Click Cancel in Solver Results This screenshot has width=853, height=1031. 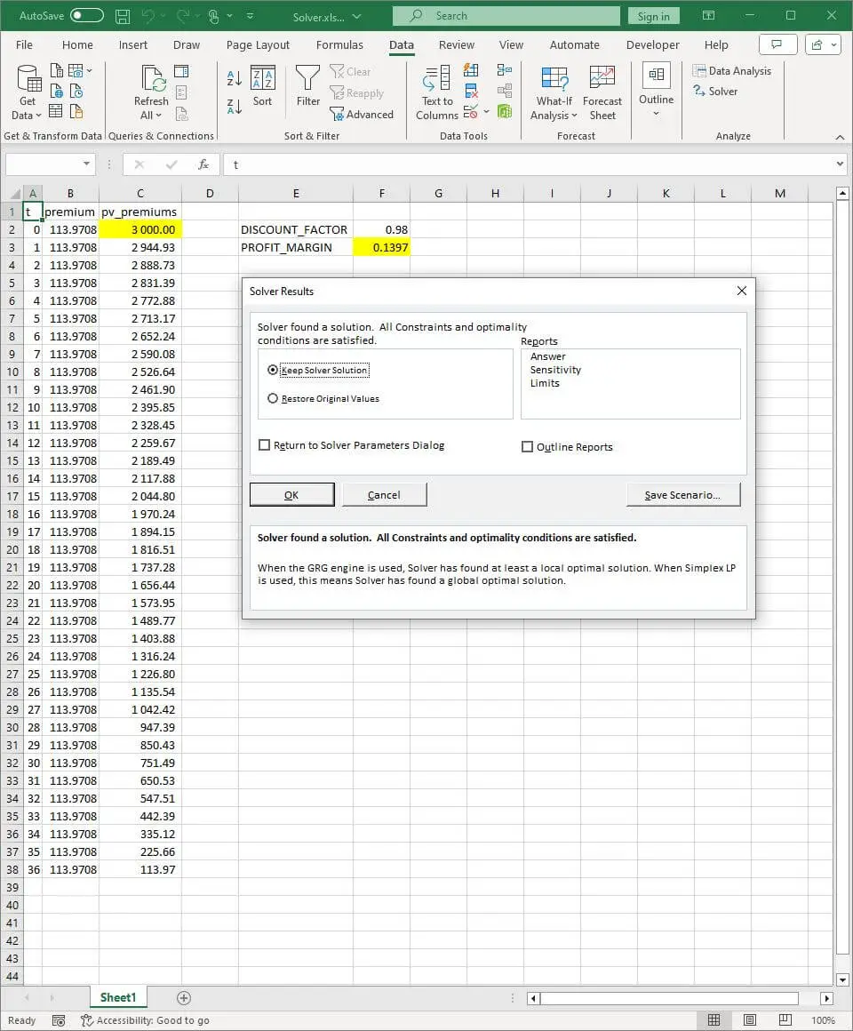coord(384,495)
